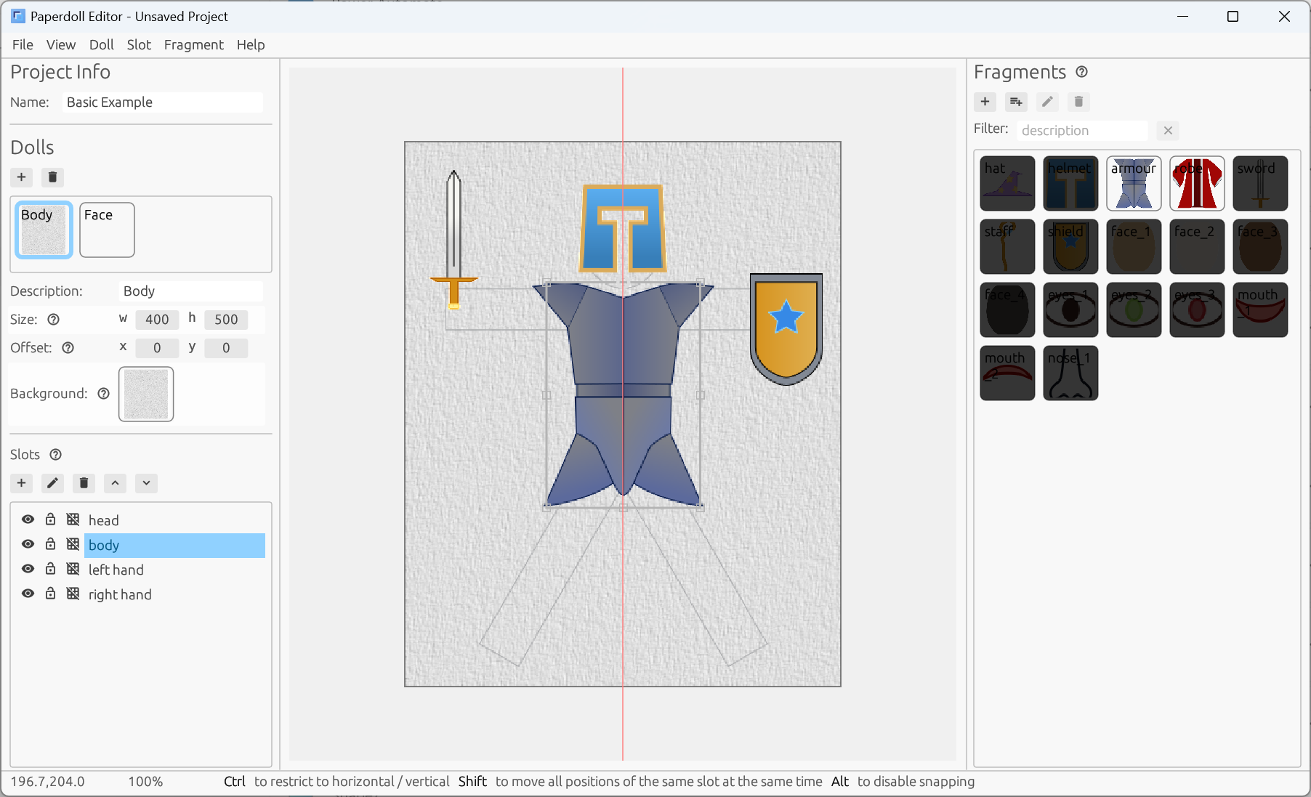Click the fragment Filter description field

[1082, 131]
